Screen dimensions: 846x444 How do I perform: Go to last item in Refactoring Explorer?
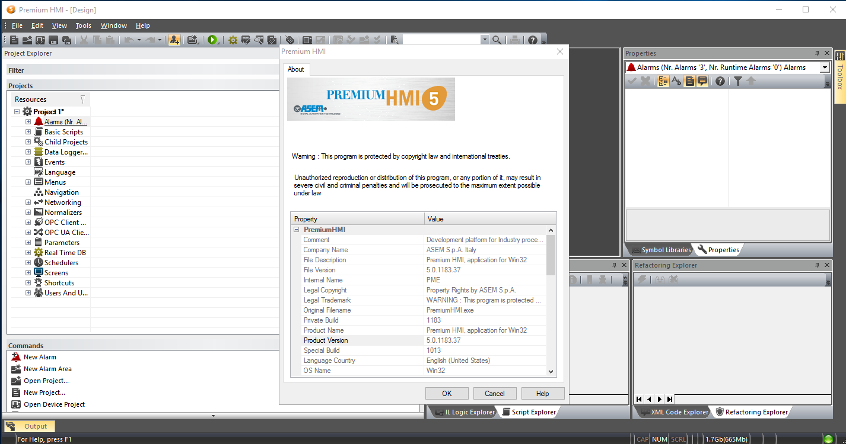(x=670, y=400)
